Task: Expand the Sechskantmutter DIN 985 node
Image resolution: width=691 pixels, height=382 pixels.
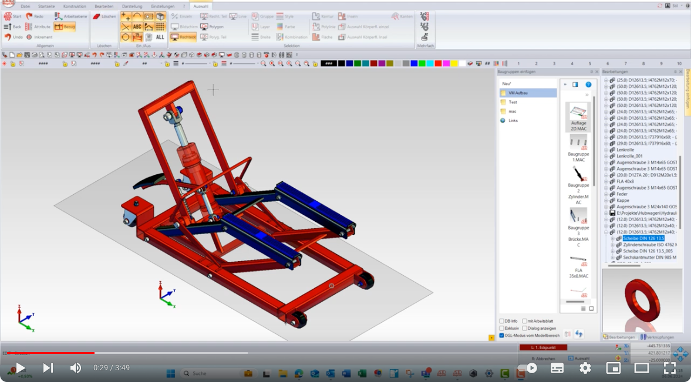Action: pyautogui.click(x=612, y=258)
